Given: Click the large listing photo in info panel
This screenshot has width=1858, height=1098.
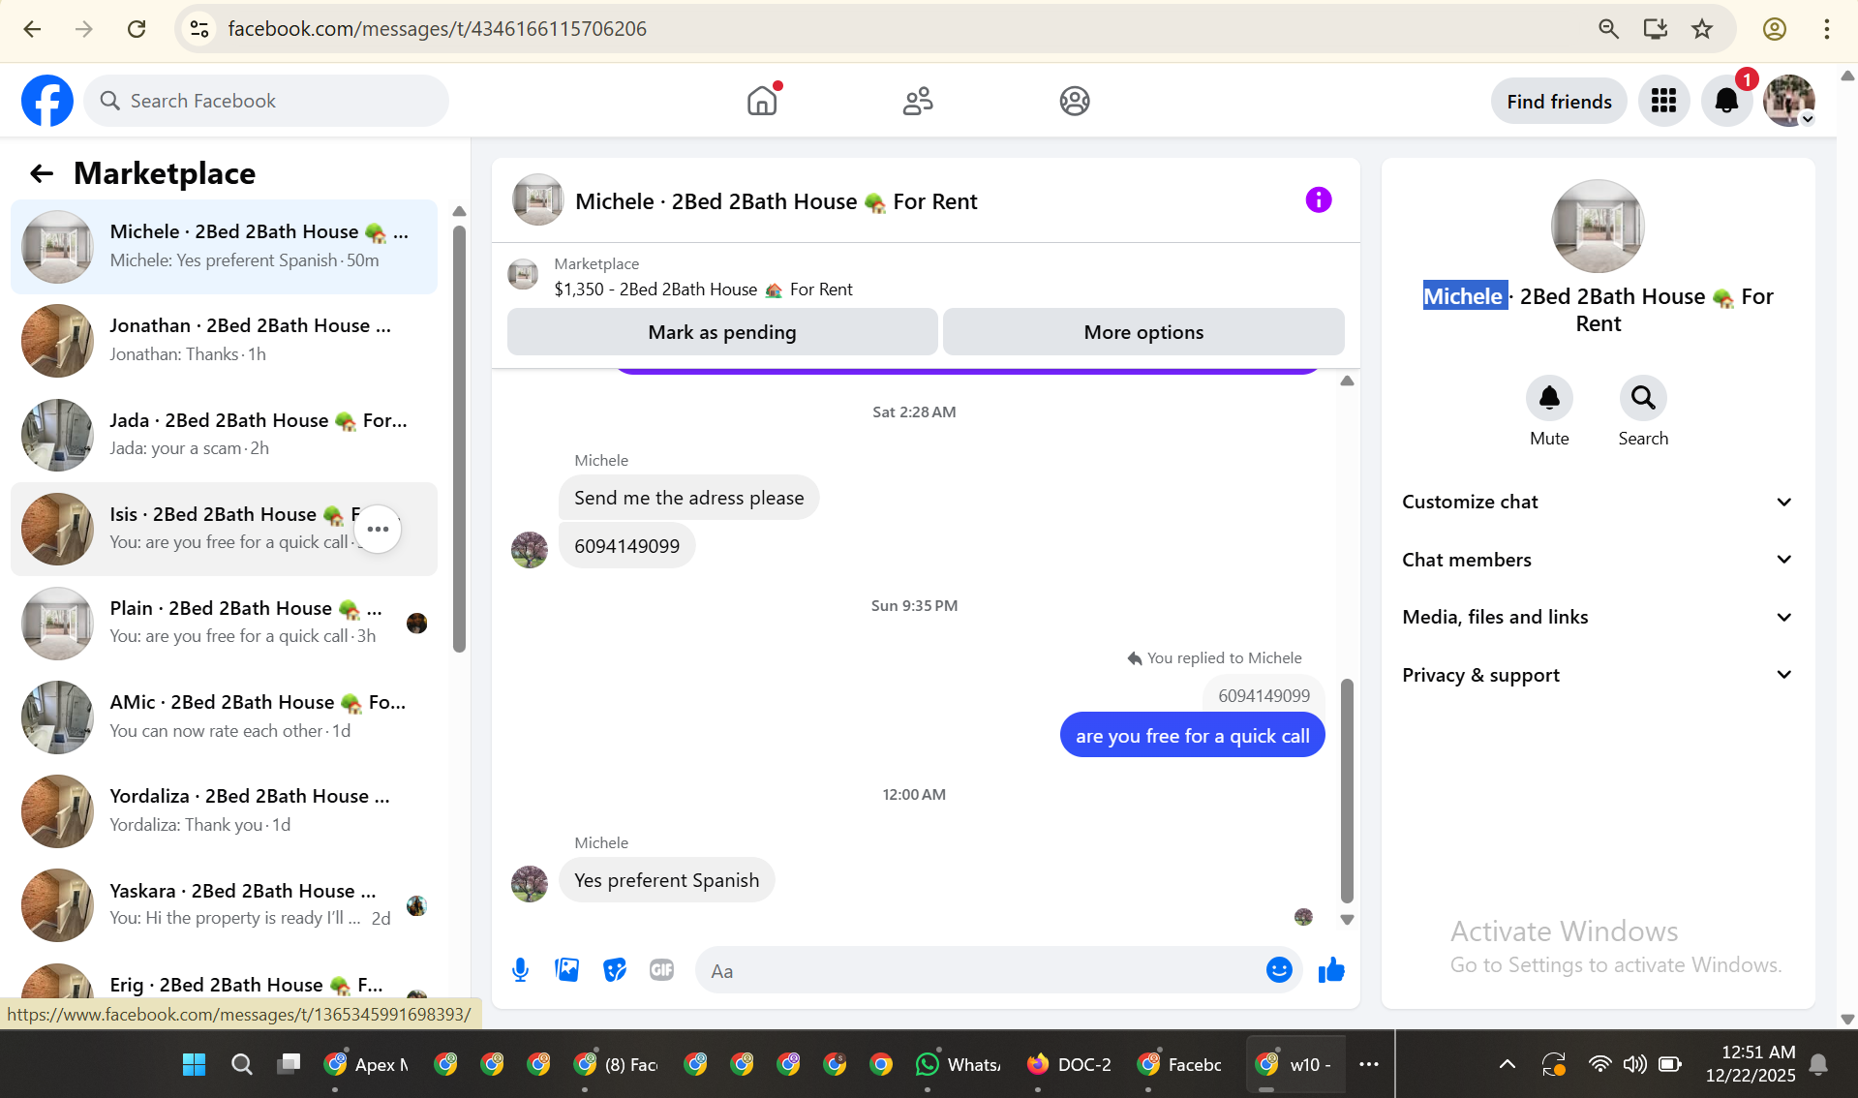Looking at the screenshot, I should click(x=1598, y=227).
